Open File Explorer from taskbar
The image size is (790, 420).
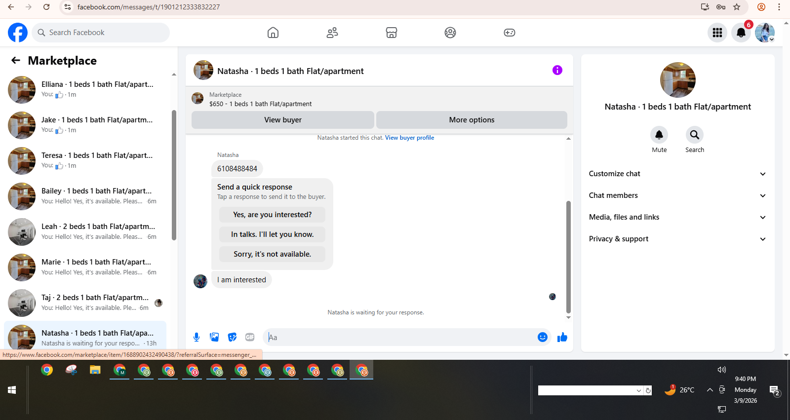(x=95, y=370)
